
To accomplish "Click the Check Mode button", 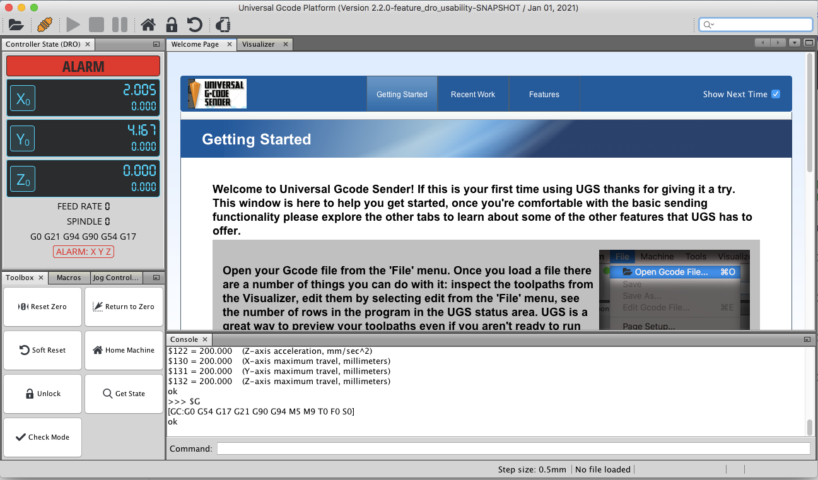I will pyautogui.click(x=43, y=437).
